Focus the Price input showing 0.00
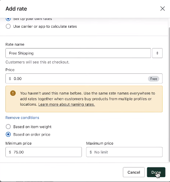The image size is (170, 182). click(84, 78)
